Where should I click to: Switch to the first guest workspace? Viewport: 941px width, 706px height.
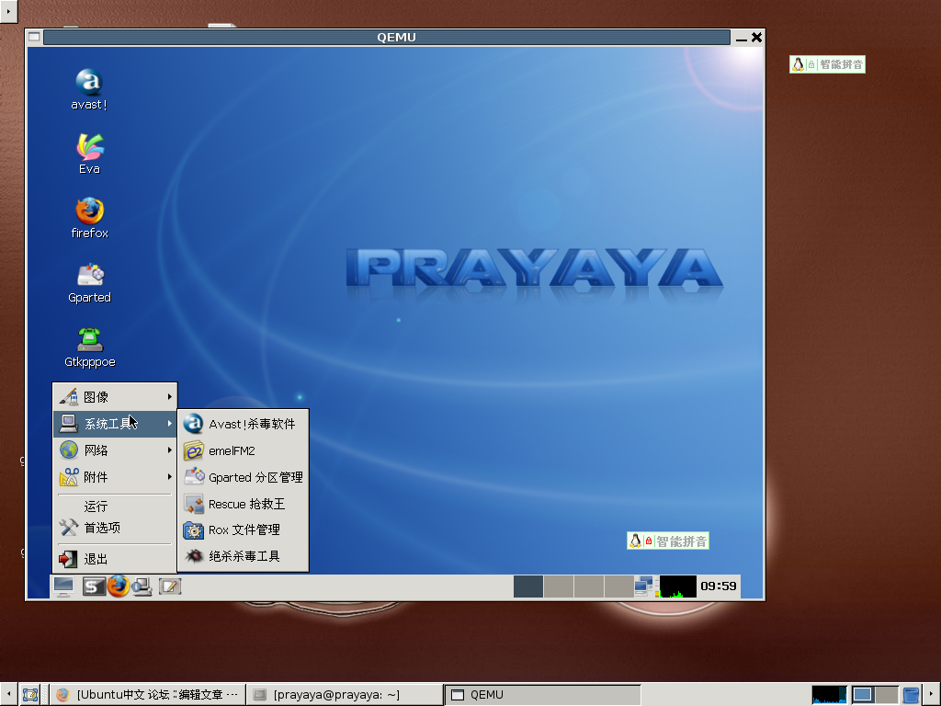click(x=528, y=586)
